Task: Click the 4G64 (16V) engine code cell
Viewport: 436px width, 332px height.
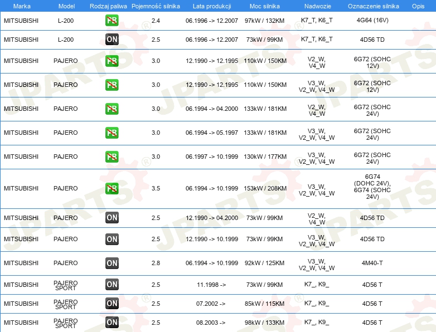Action: click(x=372, y=21)
